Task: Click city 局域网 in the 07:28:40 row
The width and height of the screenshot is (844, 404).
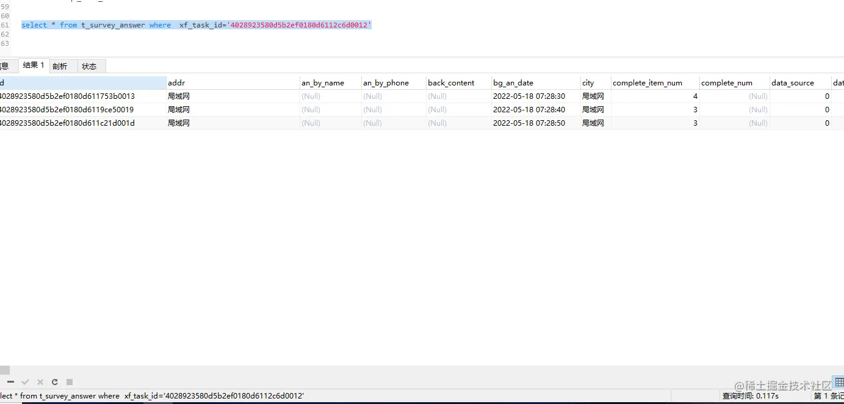Action: (x=596, y=109)
